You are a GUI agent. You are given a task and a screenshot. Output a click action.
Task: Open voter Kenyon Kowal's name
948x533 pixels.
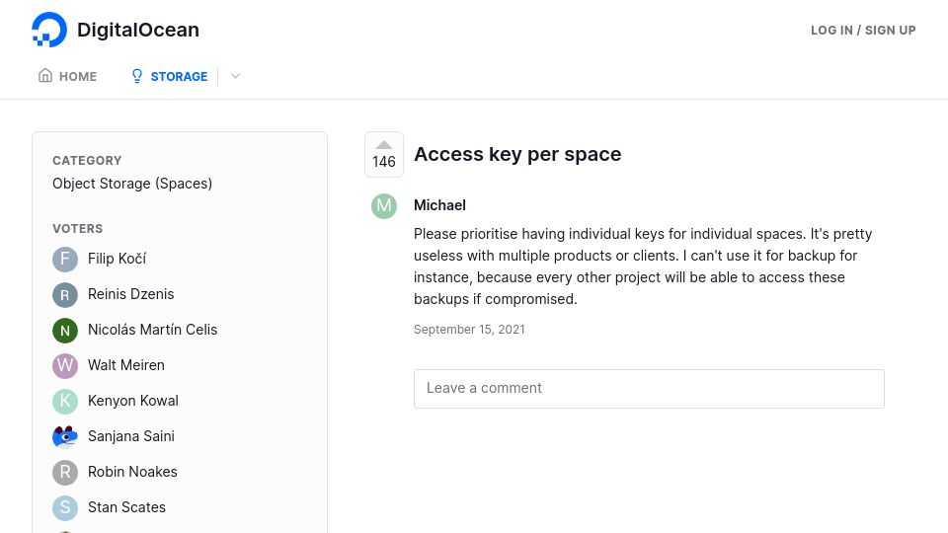pos(133,401)
